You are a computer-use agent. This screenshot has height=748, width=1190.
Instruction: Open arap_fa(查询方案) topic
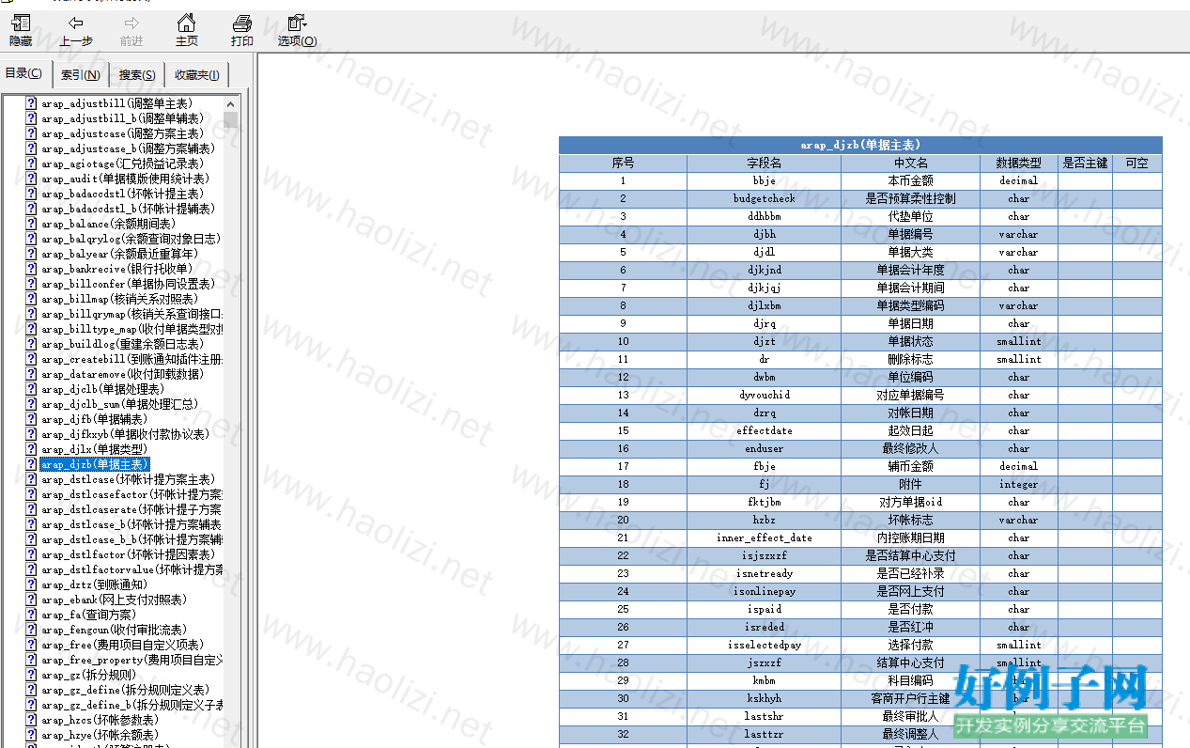point(89,615)
